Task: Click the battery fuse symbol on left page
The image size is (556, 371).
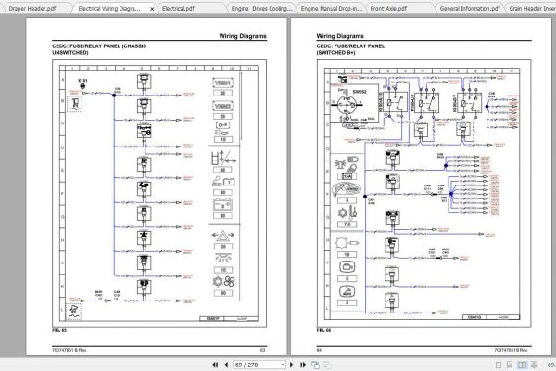Action: 222,205
